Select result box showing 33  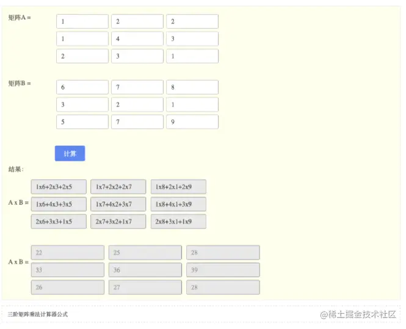(x=68, y=270)
